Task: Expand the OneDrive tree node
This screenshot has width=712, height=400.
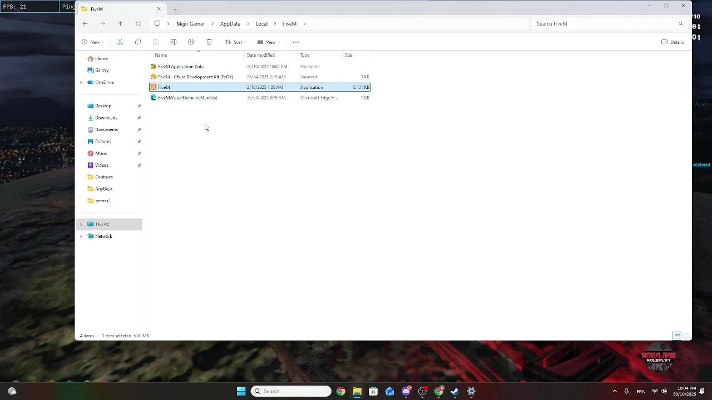Action: pyautogui.click(x=81, y=82)
